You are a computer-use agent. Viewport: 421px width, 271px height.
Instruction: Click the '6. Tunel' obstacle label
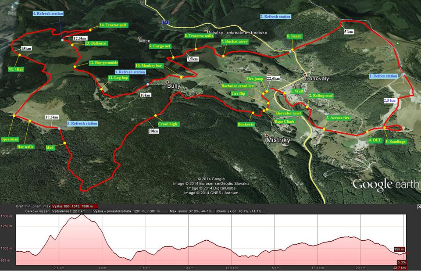[294, 36]
